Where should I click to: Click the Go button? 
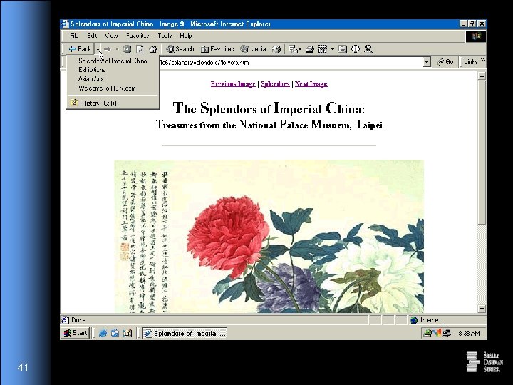tap(445, 62)
